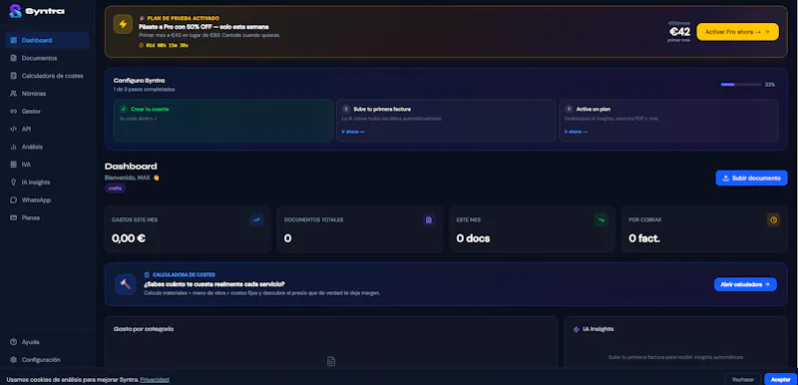Click the Syntra logo icon
The width and height of the screenshot is (798, 385).
pyautogui.click(x=15, y=11)
